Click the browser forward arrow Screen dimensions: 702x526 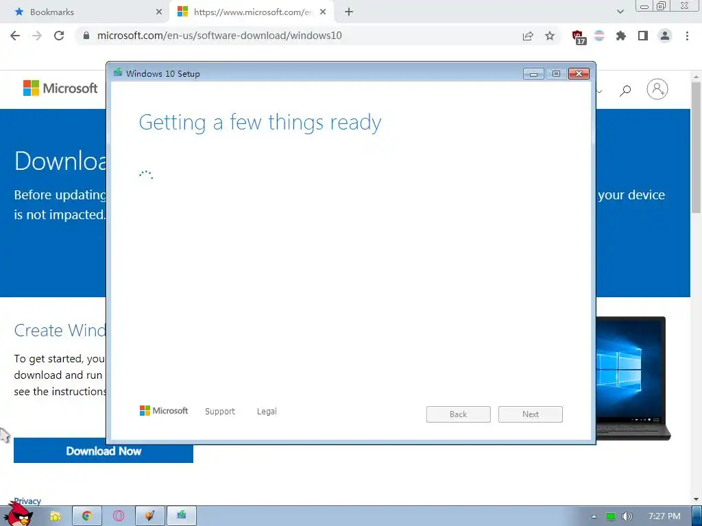(37, 36)
